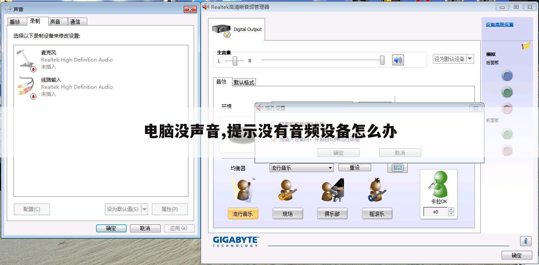Select the 麦克风 recording device
This screenshot has height=265, width=539.
coord(101,60)
